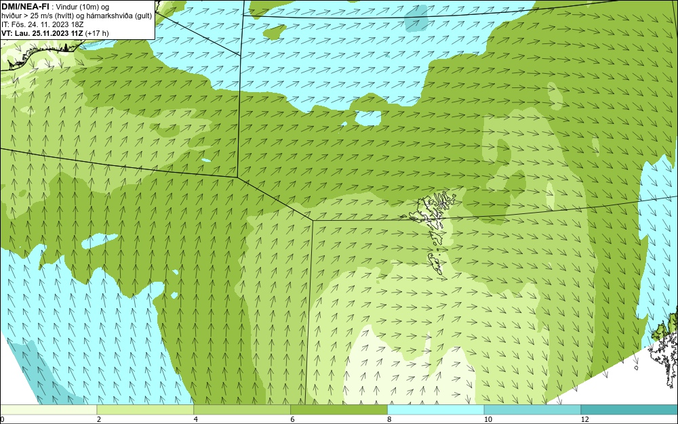Click the 2–4 m/s light green legend swatch

(x=145, y=410)
